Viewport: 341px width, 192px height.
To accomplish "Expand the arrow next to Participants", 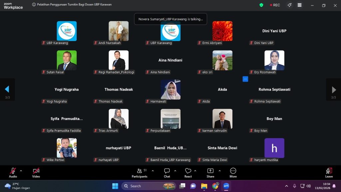I will [x=153, y=171].
